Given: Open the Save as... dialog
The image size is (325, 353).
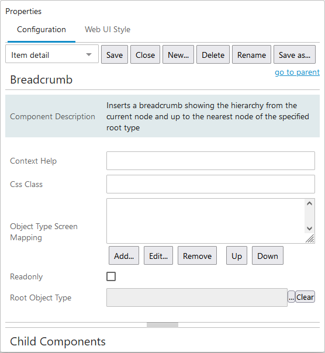Looking at the screenshot, I should 295,54.
